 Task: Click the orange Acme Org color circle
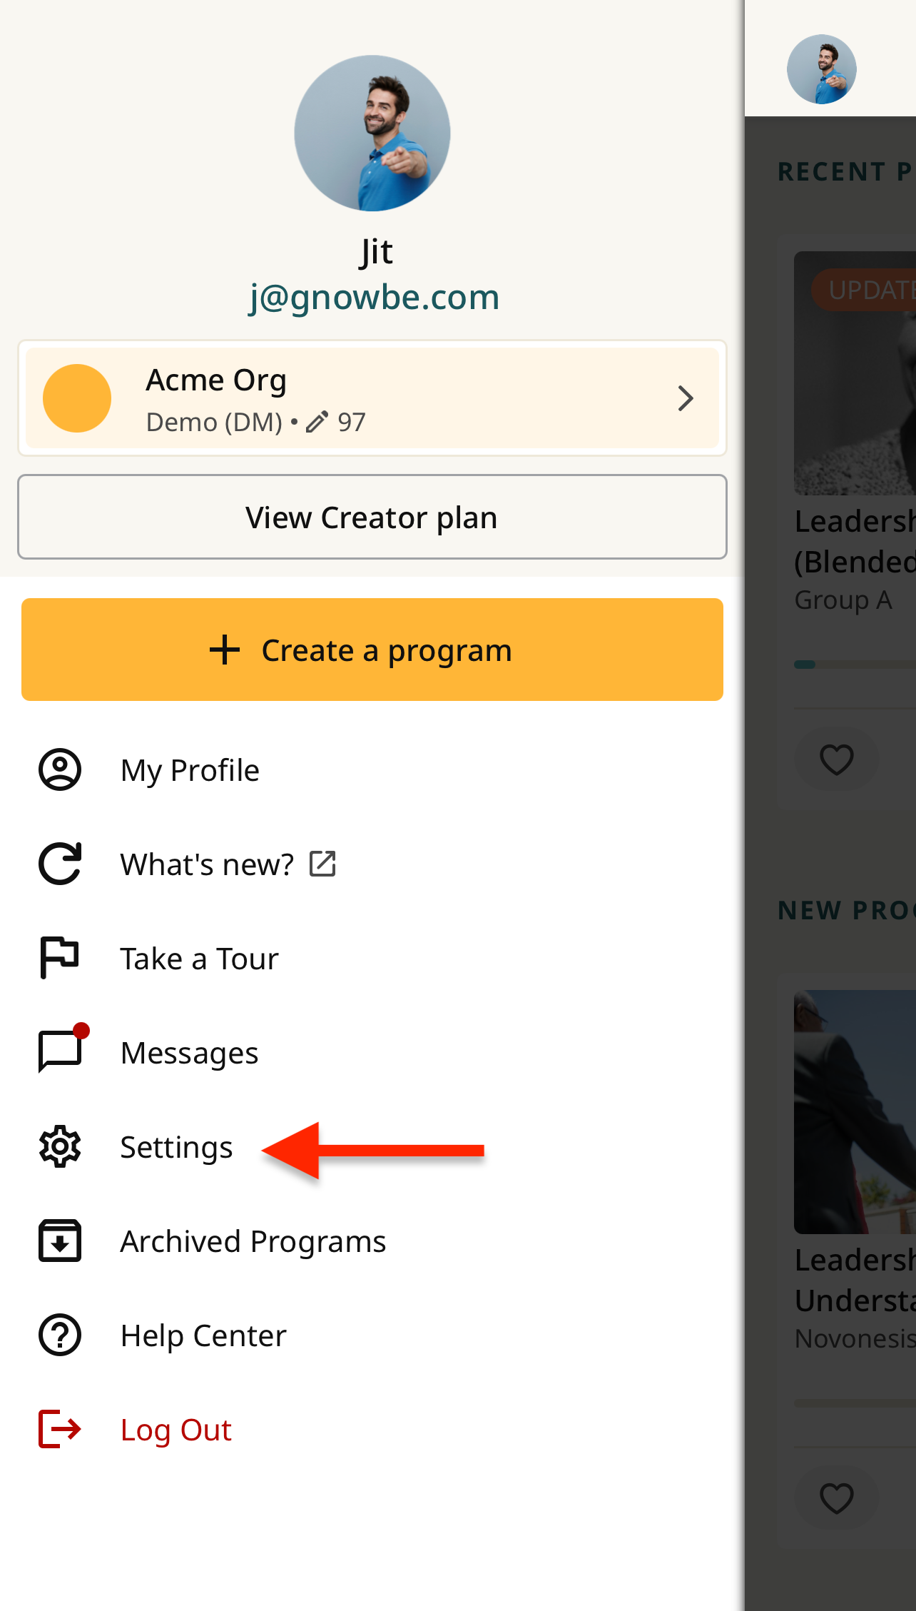[x=77, y=398]
